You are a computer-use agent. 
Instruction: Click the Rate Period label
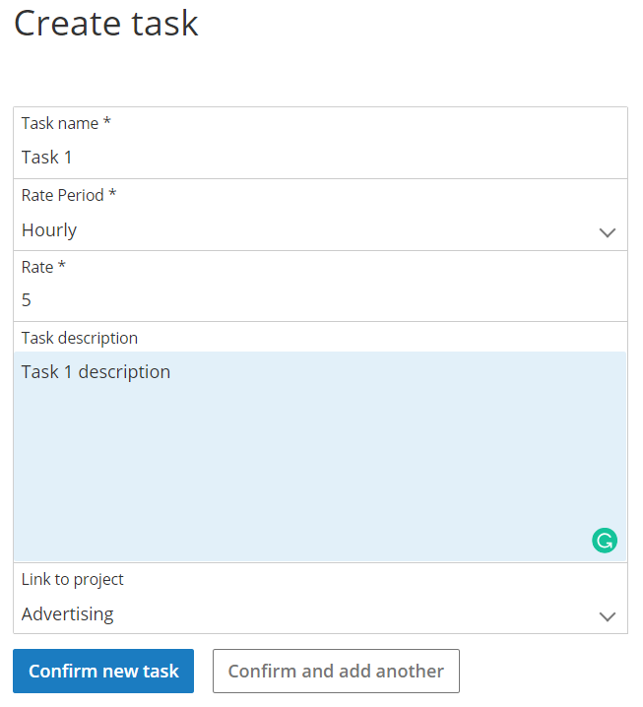pyautogui.click(x=69, y=195)
